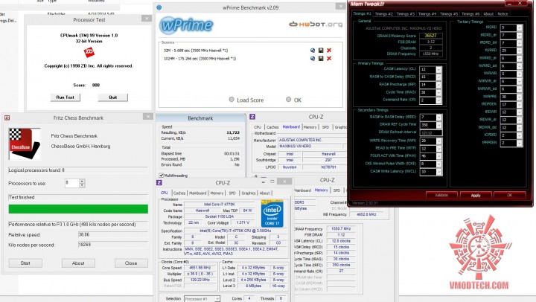536x302 pixels.
Task: Click the DRAM Refresh Interval field
Action: click(431, 132)
